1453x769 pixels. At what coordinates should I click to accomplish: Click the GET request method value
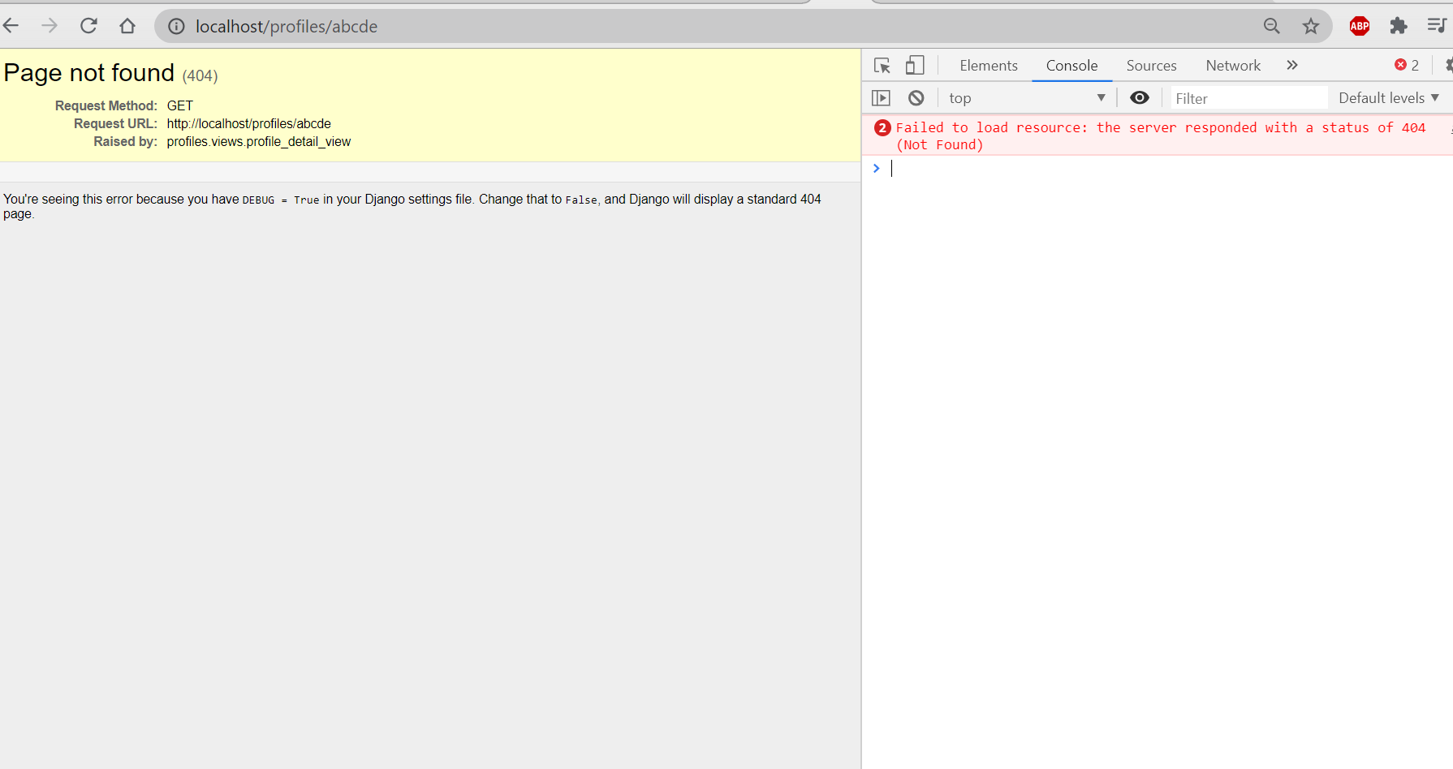[x=180, y=105]
